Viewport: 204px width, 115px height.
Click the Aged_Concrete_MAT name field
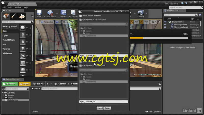[104, 101]
